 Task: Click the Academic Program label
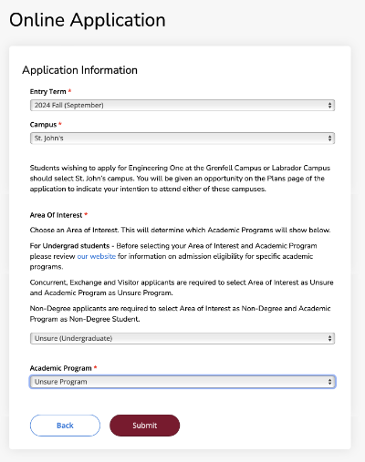pyautogui.click(x=60, y=368)
